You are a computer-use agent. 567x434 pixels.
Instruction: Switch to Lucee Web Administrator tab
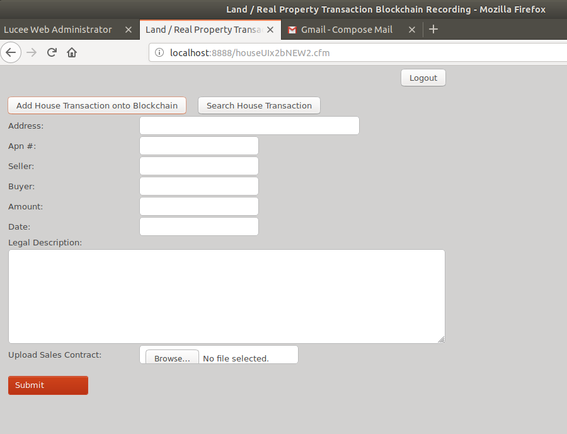click(x=69, y=30)
